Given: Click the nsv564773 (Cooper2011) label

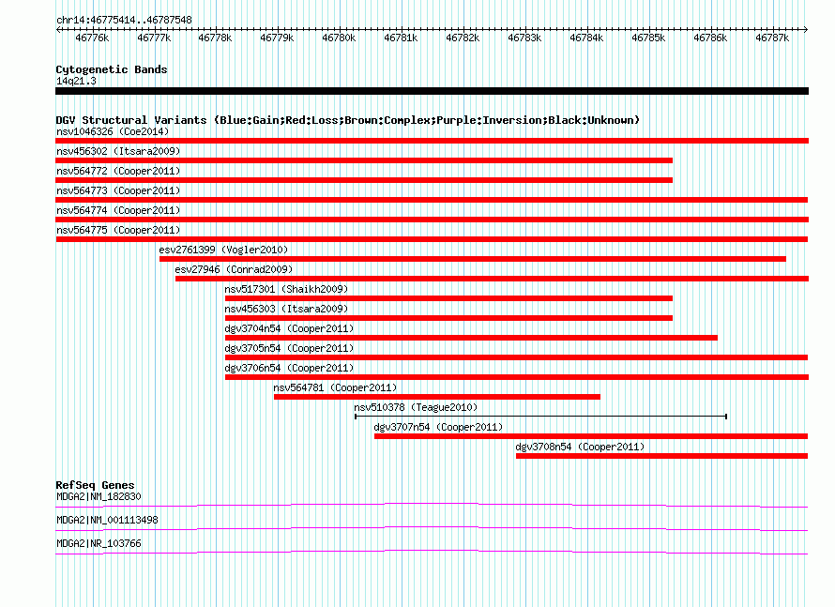Looking at the screenshot, I should click(x=118, y=190).
